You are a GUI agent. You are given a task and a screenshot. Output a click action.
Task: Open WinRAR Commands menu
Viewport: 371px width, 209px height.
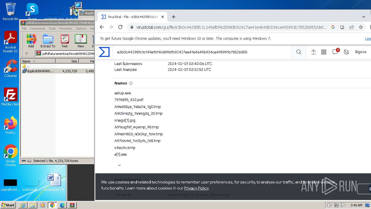(37, 28)
